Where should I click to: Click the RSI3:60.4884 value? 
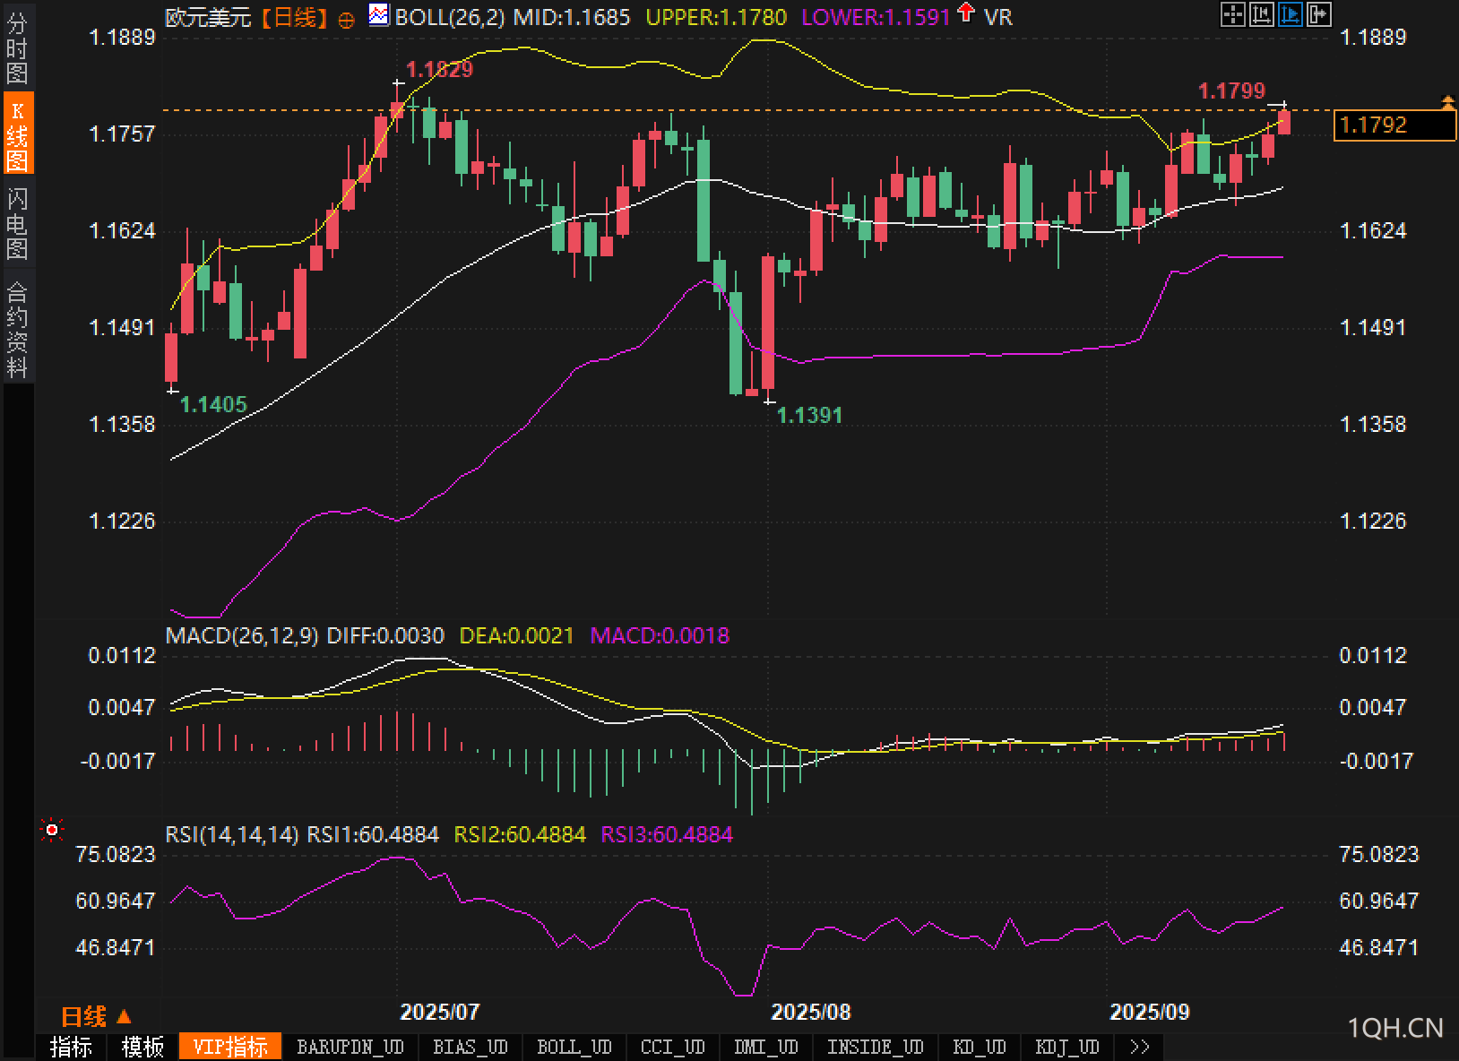point(667,834)
